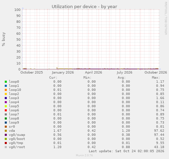Image resolution: width=169 pixels, height=159 pixels.
Task: Click vg0/swap average value 0.38
Action: [126, 135]
